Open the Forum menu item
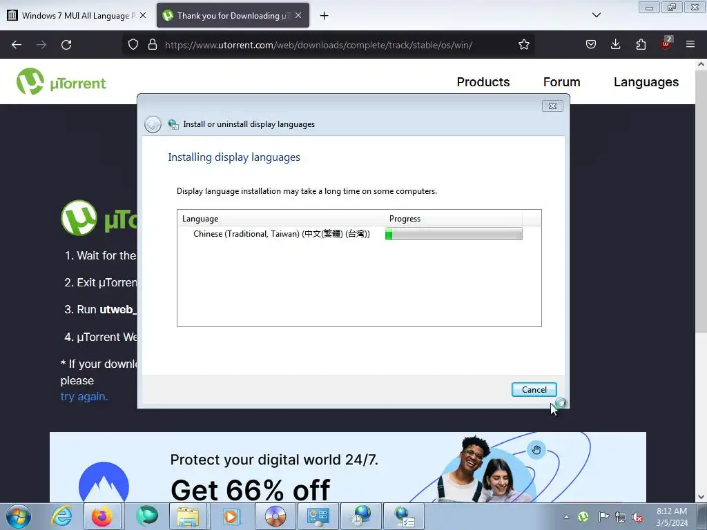Image resolution: width=707 pixels, height=530 pixels. (x=561, y=82)
